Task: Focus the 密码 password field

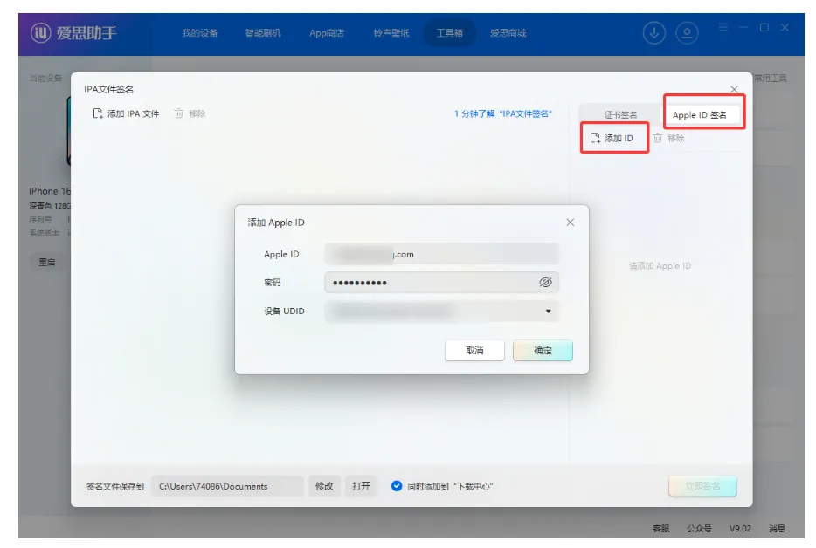Action: click(441, 283)
